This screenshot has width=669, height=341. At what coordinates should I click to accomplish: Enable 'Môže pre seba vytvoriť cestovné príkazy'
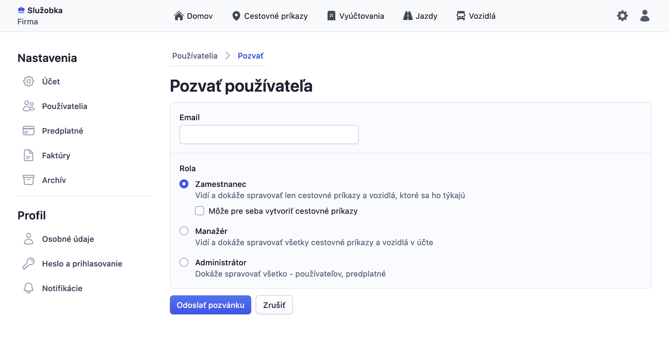tap(200, 211)
